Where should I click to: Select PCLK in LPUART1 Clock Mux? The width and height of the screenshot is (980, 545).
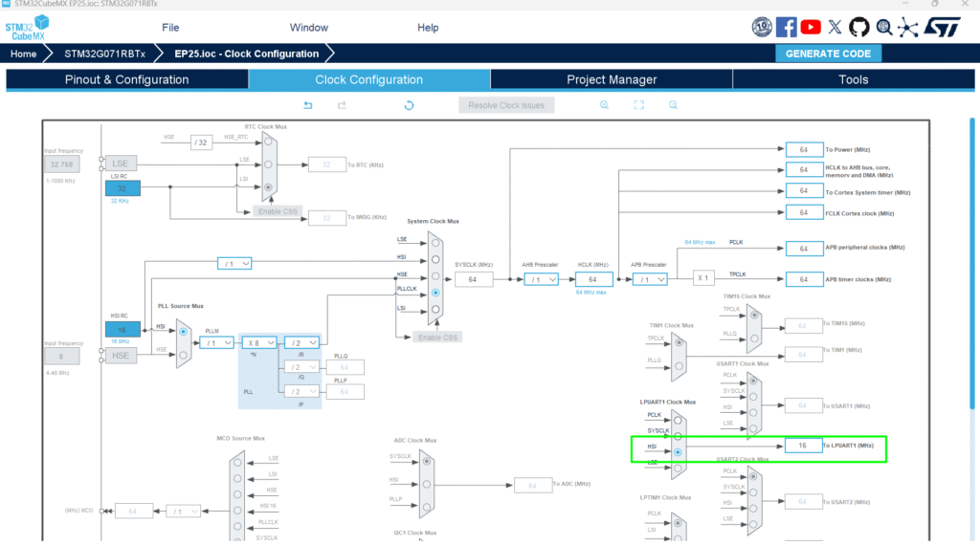coord(679,418)
